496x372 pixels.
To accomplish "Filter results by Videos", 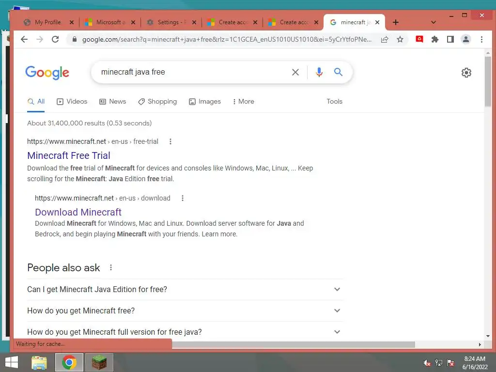I will coord(72,102).
